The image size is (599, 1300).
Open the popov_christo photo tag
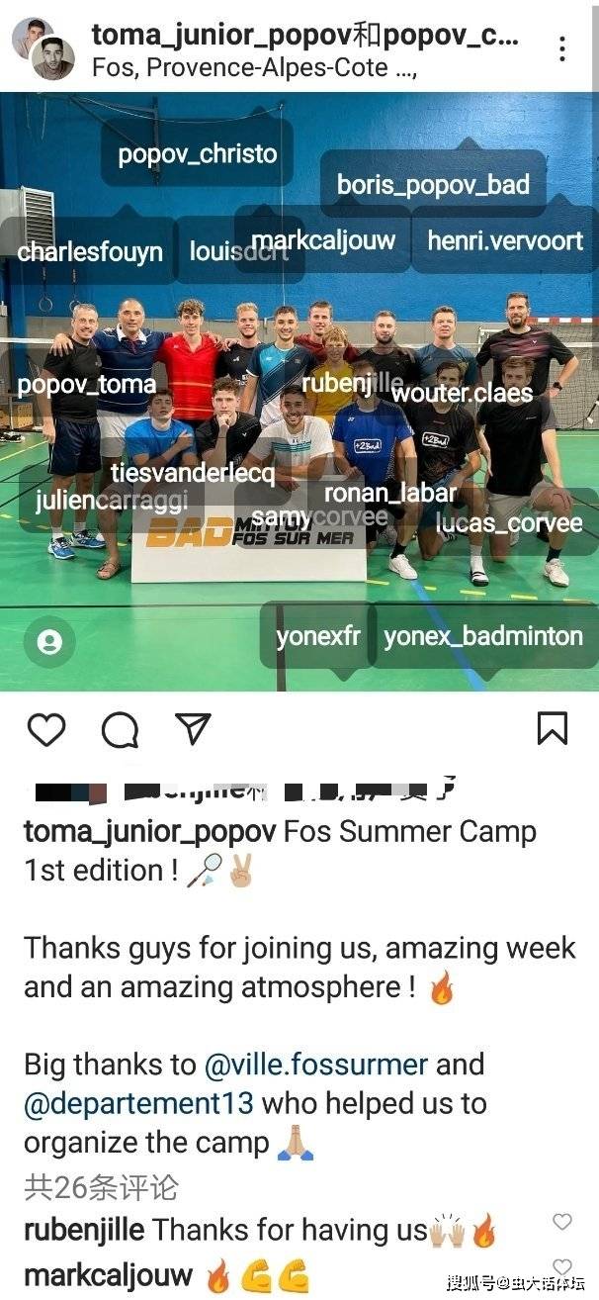tap(198, 154)
